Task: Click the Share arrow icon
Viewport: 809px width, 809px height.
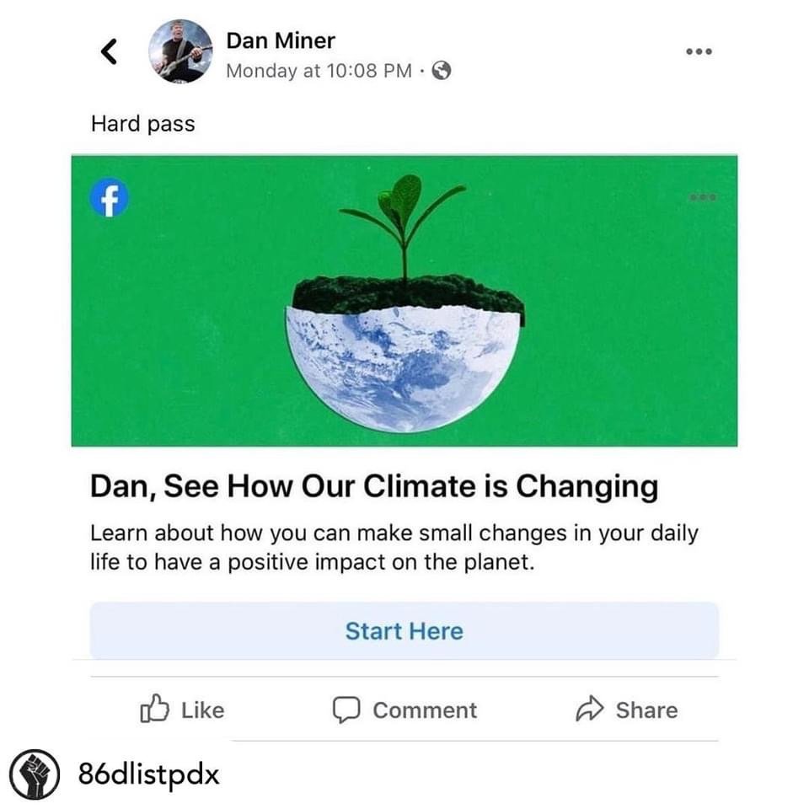Action: (x=590, y=710)
